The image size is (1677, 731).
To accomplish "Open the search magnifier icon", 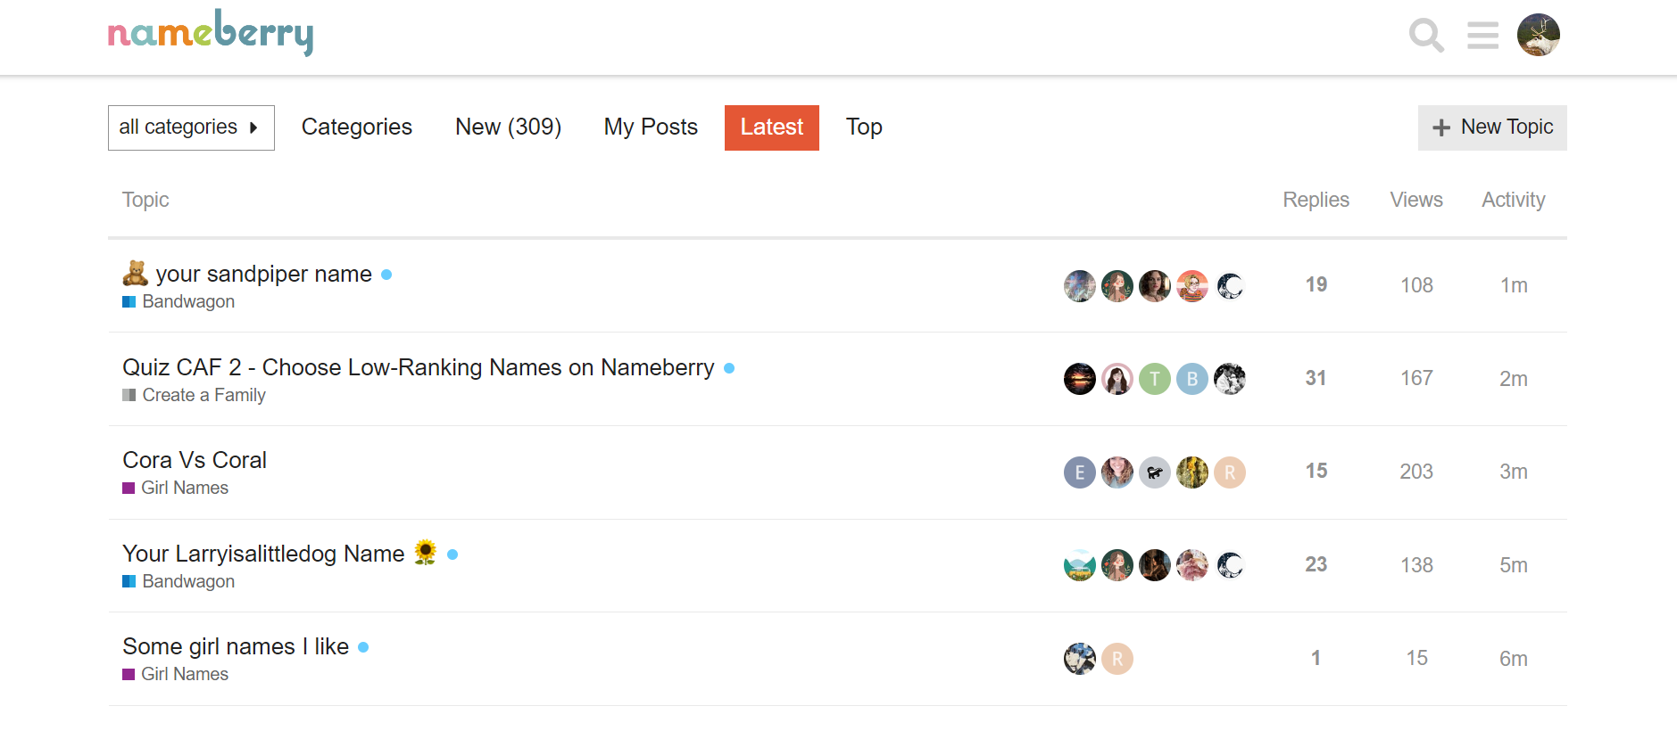I will 1426,36.
